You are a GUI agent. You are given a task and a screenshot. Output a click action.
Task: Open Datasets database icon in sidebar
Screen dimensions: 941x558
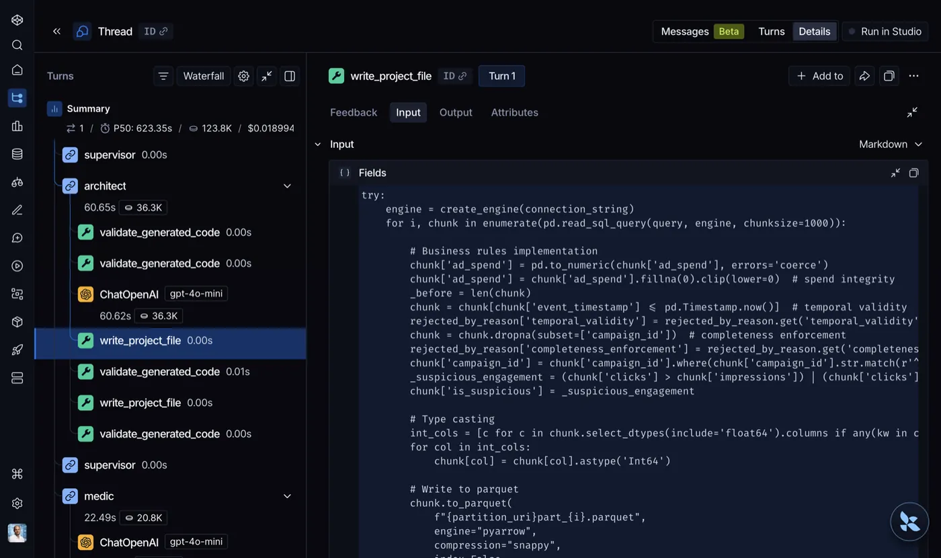pos(17,154)
